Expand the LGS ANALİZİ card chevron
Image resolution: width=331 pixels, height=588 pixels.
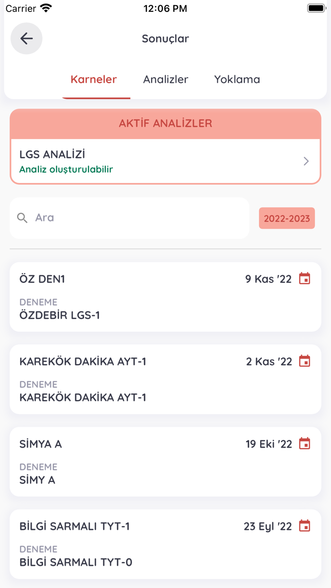coord(306,161)
